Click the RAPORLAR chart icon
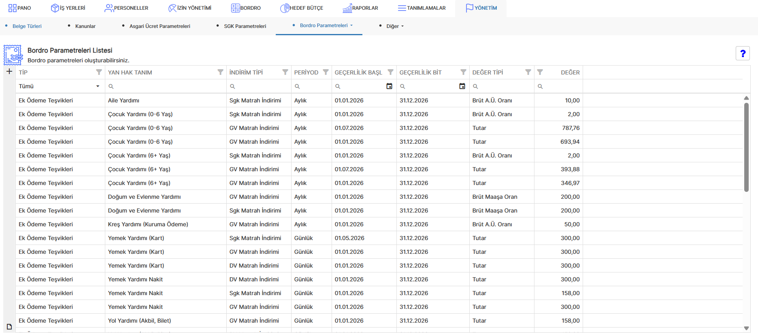The width and height of the screenshot is (758, 336). point(347,8)
